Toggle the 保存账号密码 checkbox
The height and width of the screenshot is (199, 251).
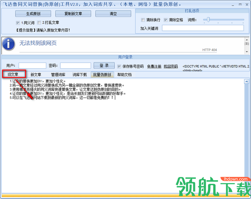point(119,66)
